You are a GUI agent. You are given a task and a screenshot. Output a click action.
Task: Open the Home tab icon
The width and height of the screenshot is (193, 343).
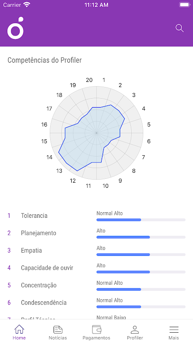pos(19,329)
